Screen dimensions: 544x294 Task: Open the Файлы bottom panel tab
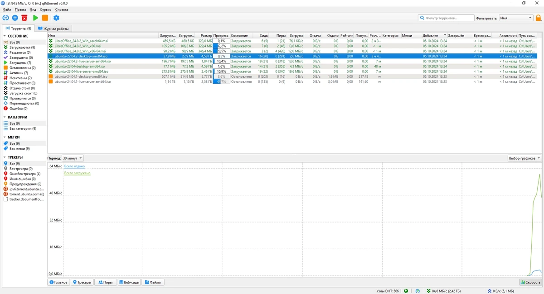(x=153, y=282)
